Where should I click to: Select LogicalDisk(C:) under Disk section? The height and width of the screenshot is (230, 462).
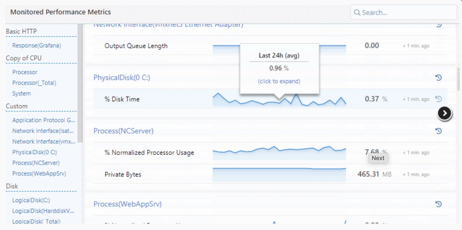click(x=31, y=200)
